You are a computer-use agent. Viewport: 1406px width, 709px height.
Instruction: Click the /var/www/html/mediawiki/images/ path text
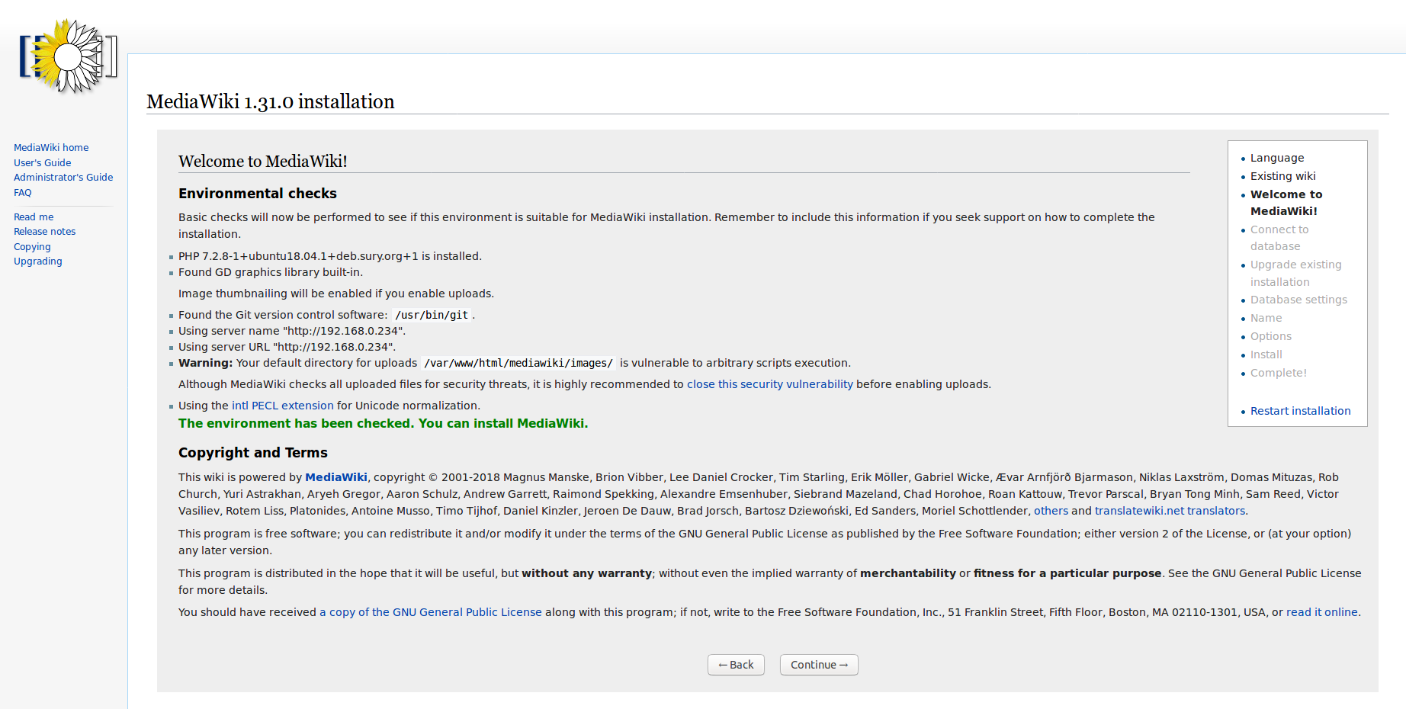518,363
